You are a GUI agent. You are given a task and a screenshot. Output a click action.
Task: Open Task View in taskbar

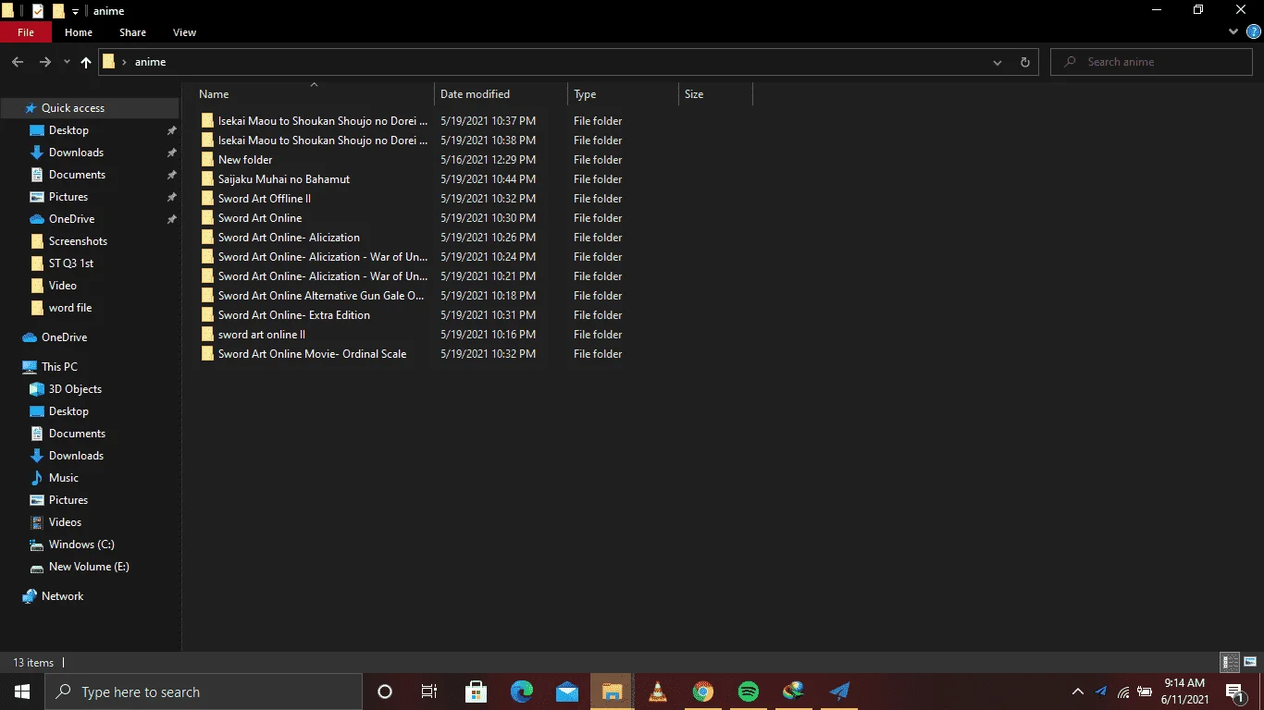(429, 692)
